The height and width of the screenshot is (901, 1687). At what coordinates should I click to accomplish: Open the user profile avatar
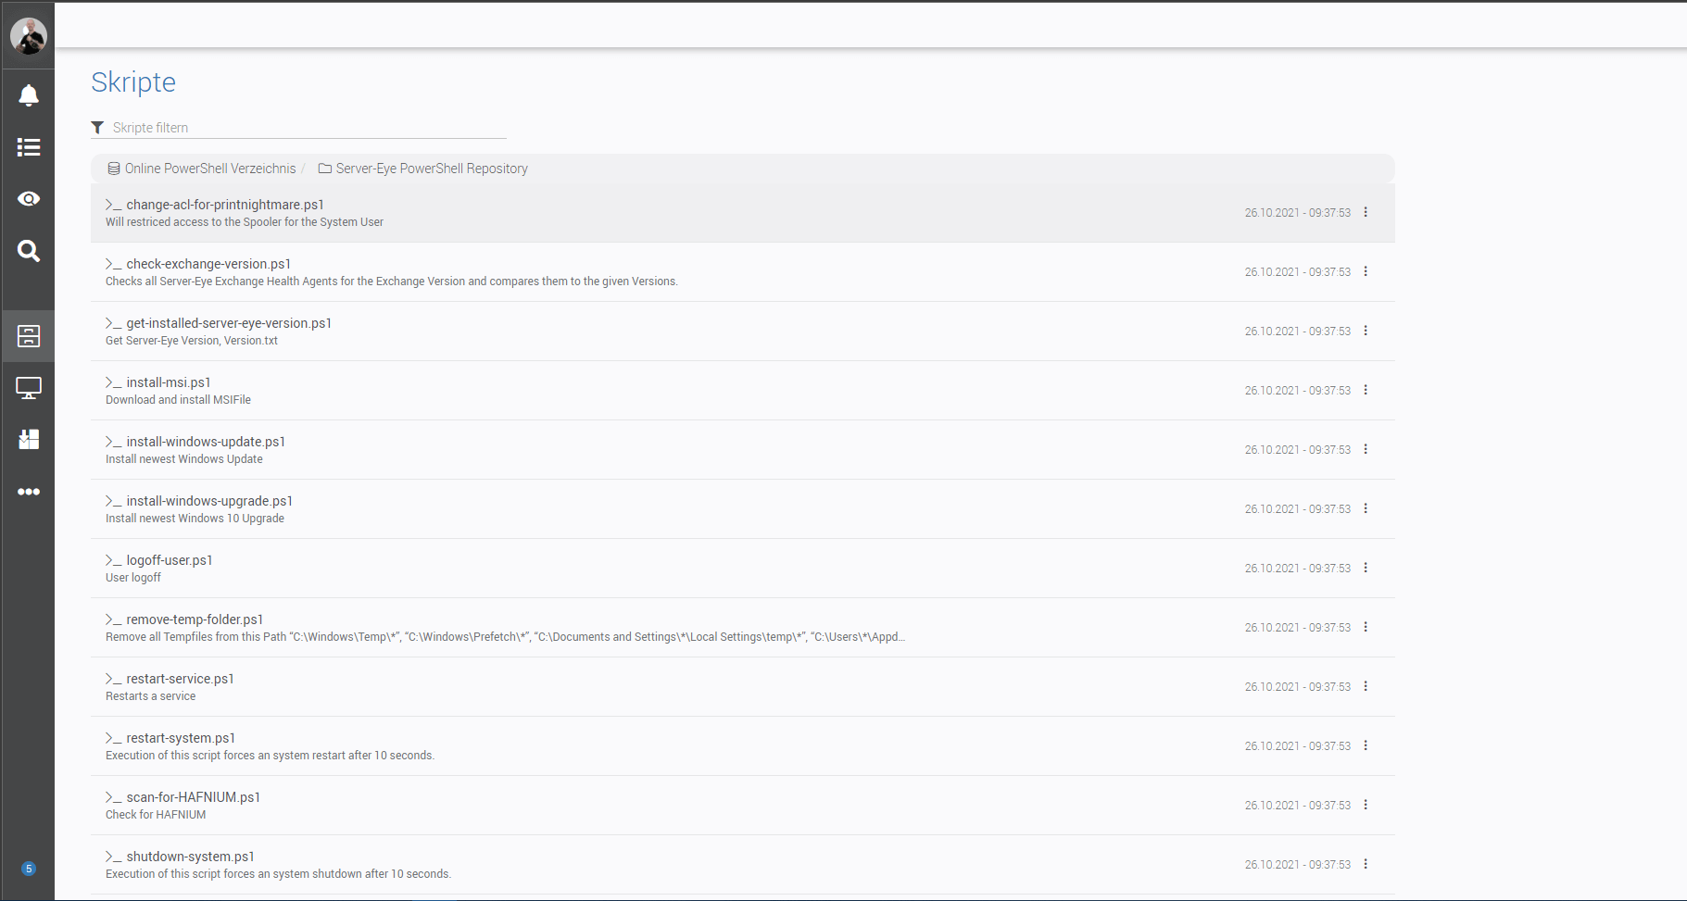(28, 36)
